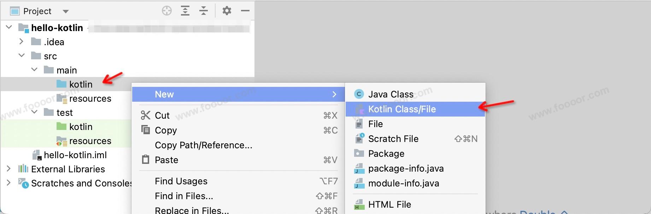Hide the Project tool window
The width and height of the screenshot is (651, 214).
(245, 11)
